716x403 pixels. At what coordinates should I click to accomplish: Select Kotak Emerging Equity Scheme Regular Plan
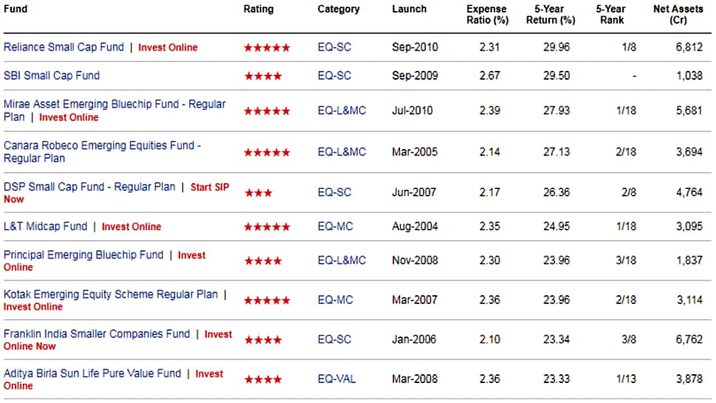click(x=111, y=294)
